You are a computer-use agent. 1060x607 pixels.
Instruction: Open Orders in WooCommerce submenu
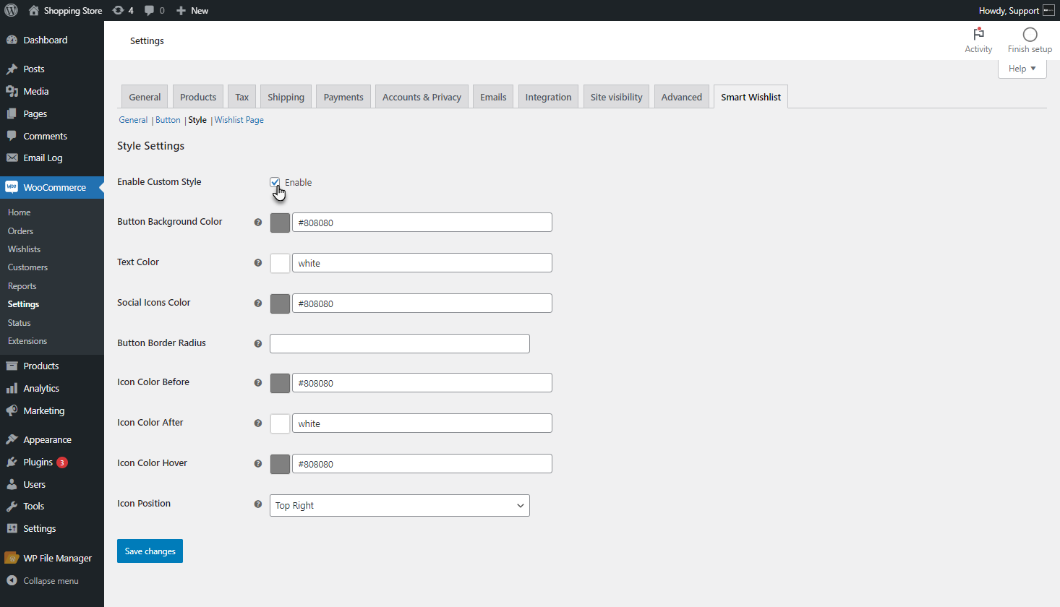20,231
